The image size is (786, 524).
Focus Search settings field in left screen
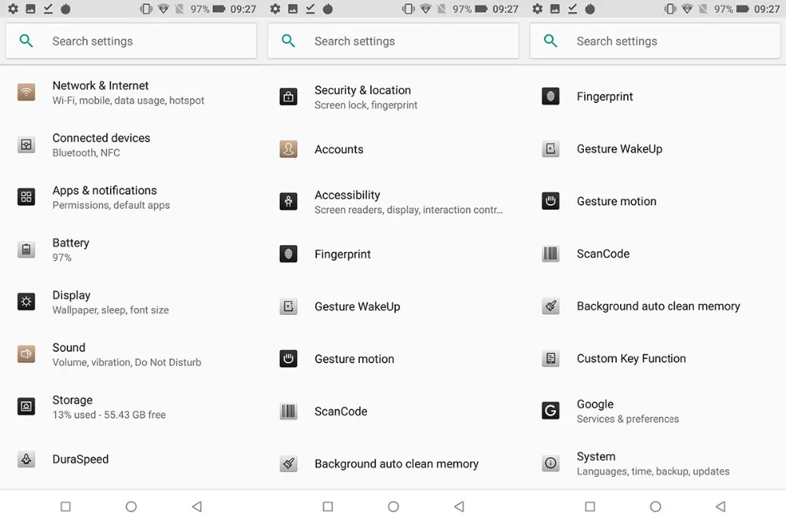click(131, 41)
